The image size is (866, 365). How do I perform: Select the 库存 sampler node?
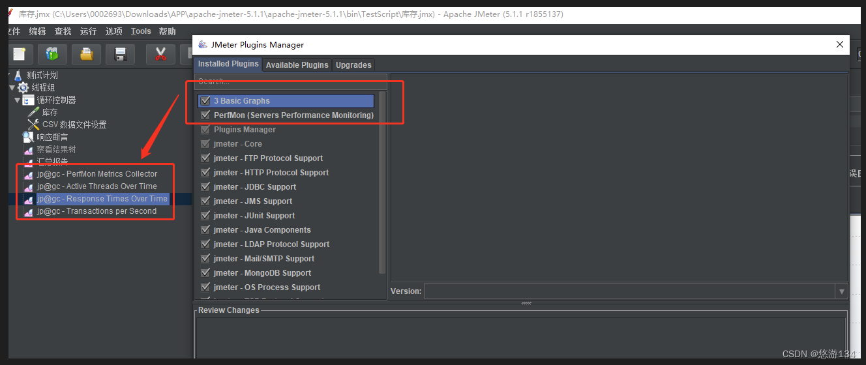[x=50, y=112]
